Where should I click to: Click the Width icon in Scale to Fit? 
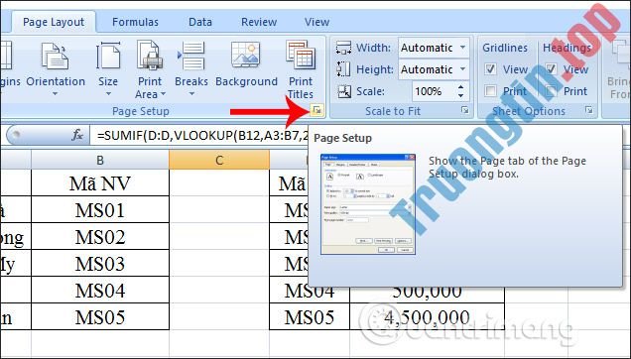(x=343, y=48)
